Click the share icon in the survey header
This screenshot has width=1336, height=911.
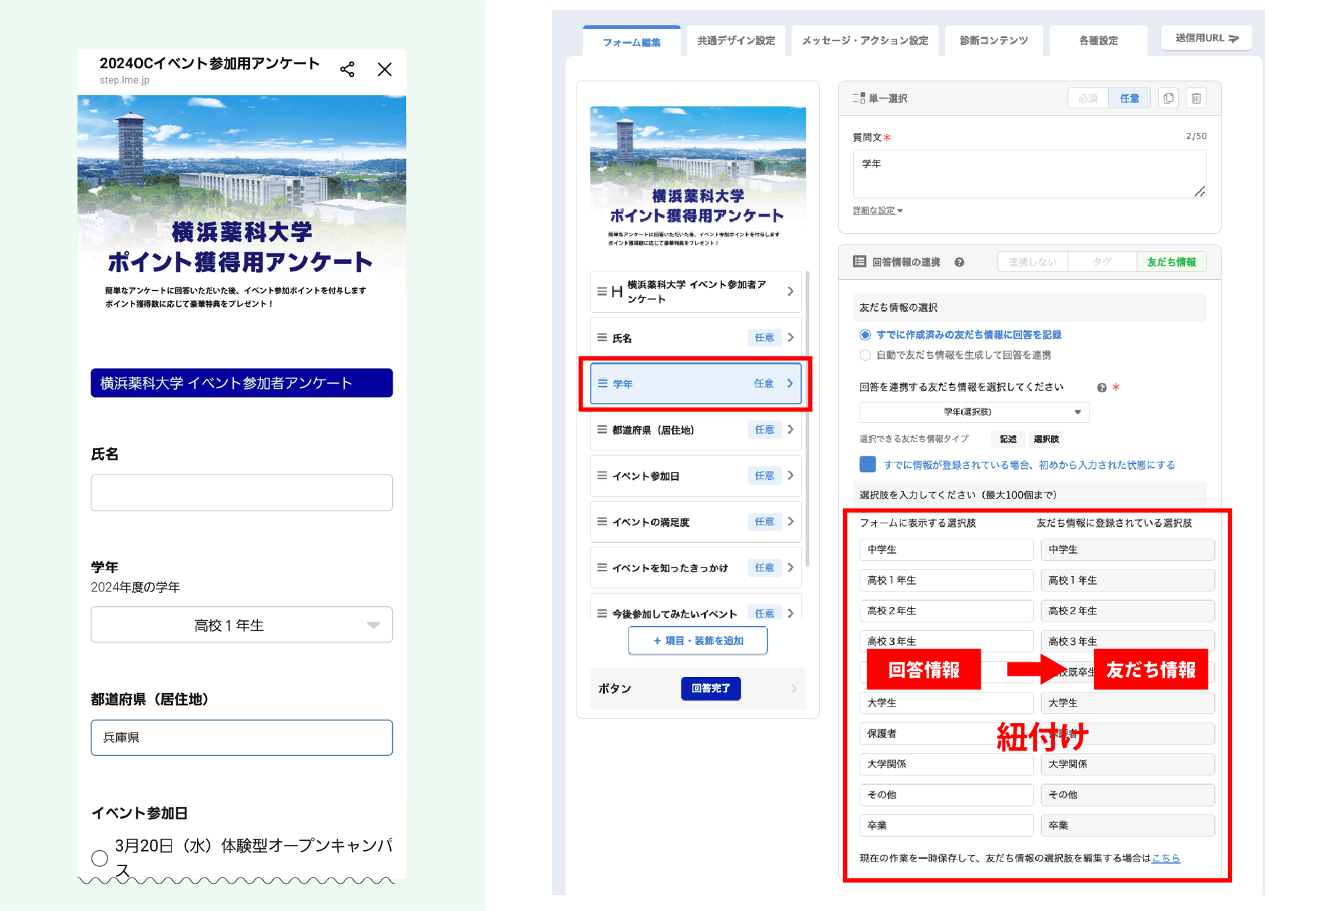click(x=347, y=70)
